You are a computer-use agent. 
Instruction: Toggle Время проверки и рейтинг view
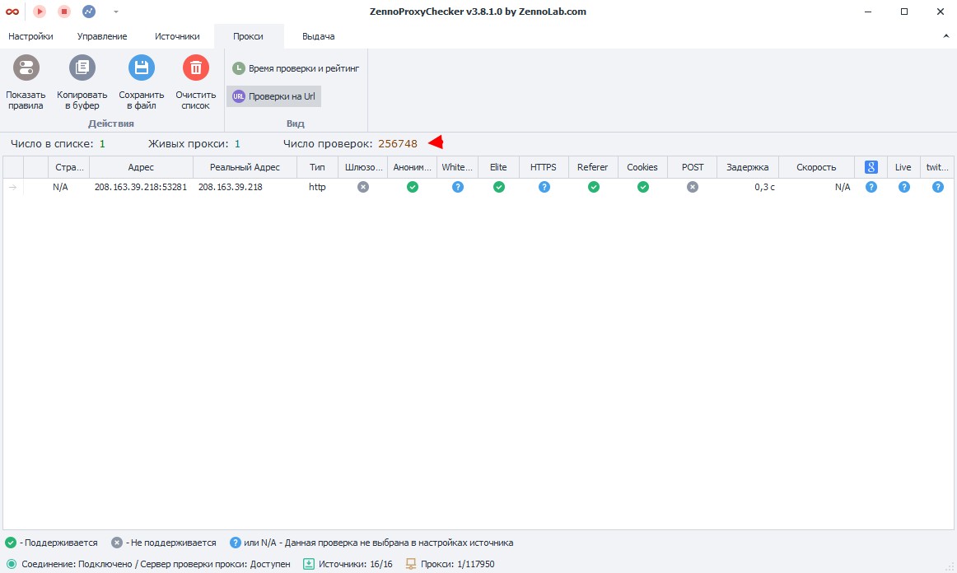coord(296,68)
